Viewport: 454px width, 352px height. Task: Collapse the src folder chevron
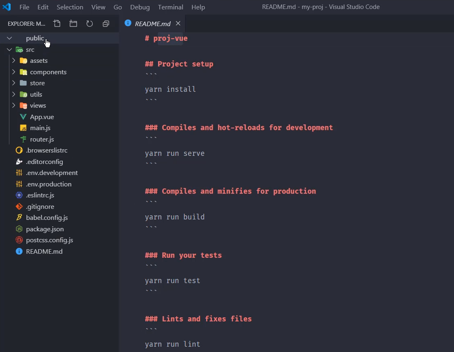pyautogui.click(x=9, y=49)
